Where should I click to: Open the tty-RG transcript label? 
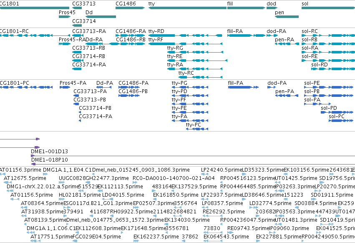175,48
